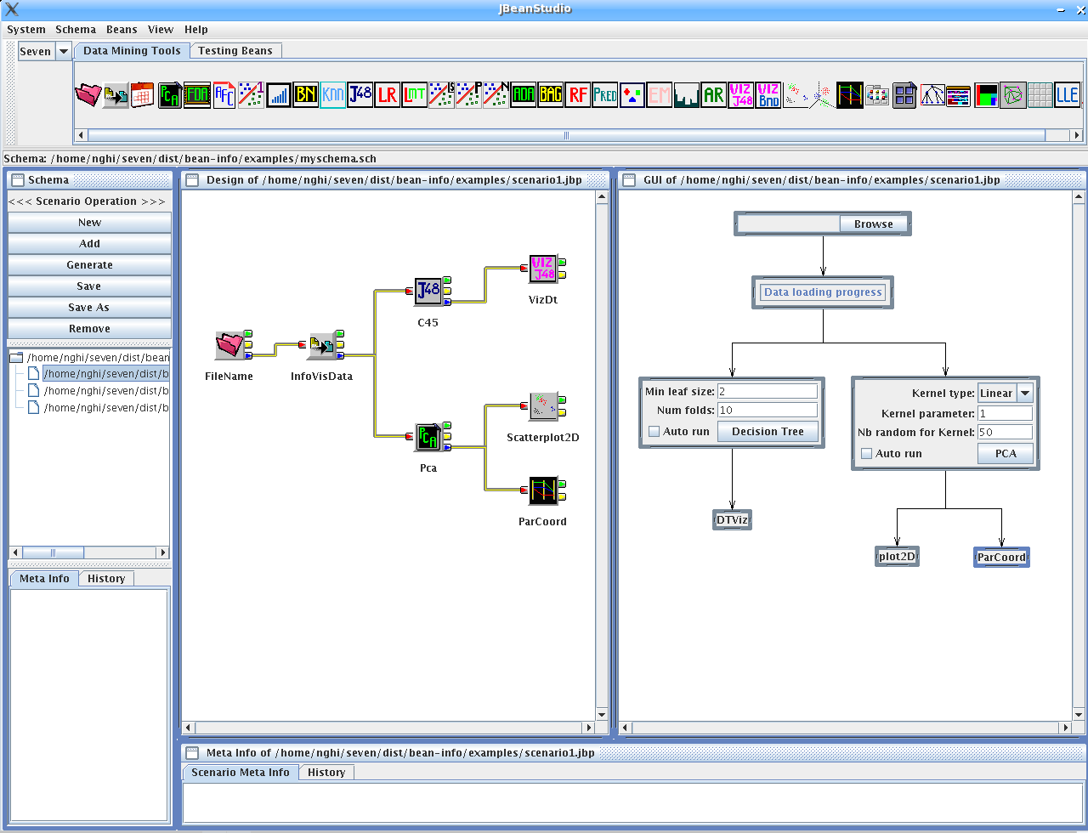Open the System menu

(x=26, y=30)
